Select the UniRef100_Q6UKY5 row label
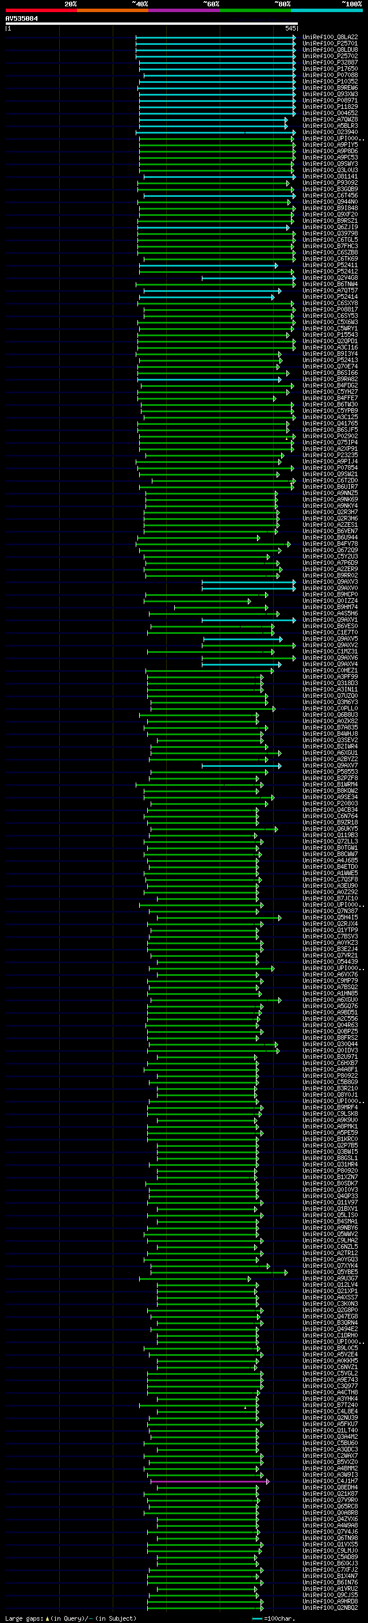368x1623 pixels. [330, 828]
